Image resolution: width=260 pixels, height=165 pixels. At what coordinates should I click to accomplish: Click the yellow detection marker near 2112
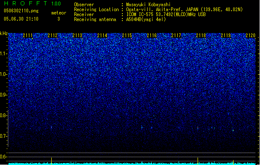[x=51, y=161]
